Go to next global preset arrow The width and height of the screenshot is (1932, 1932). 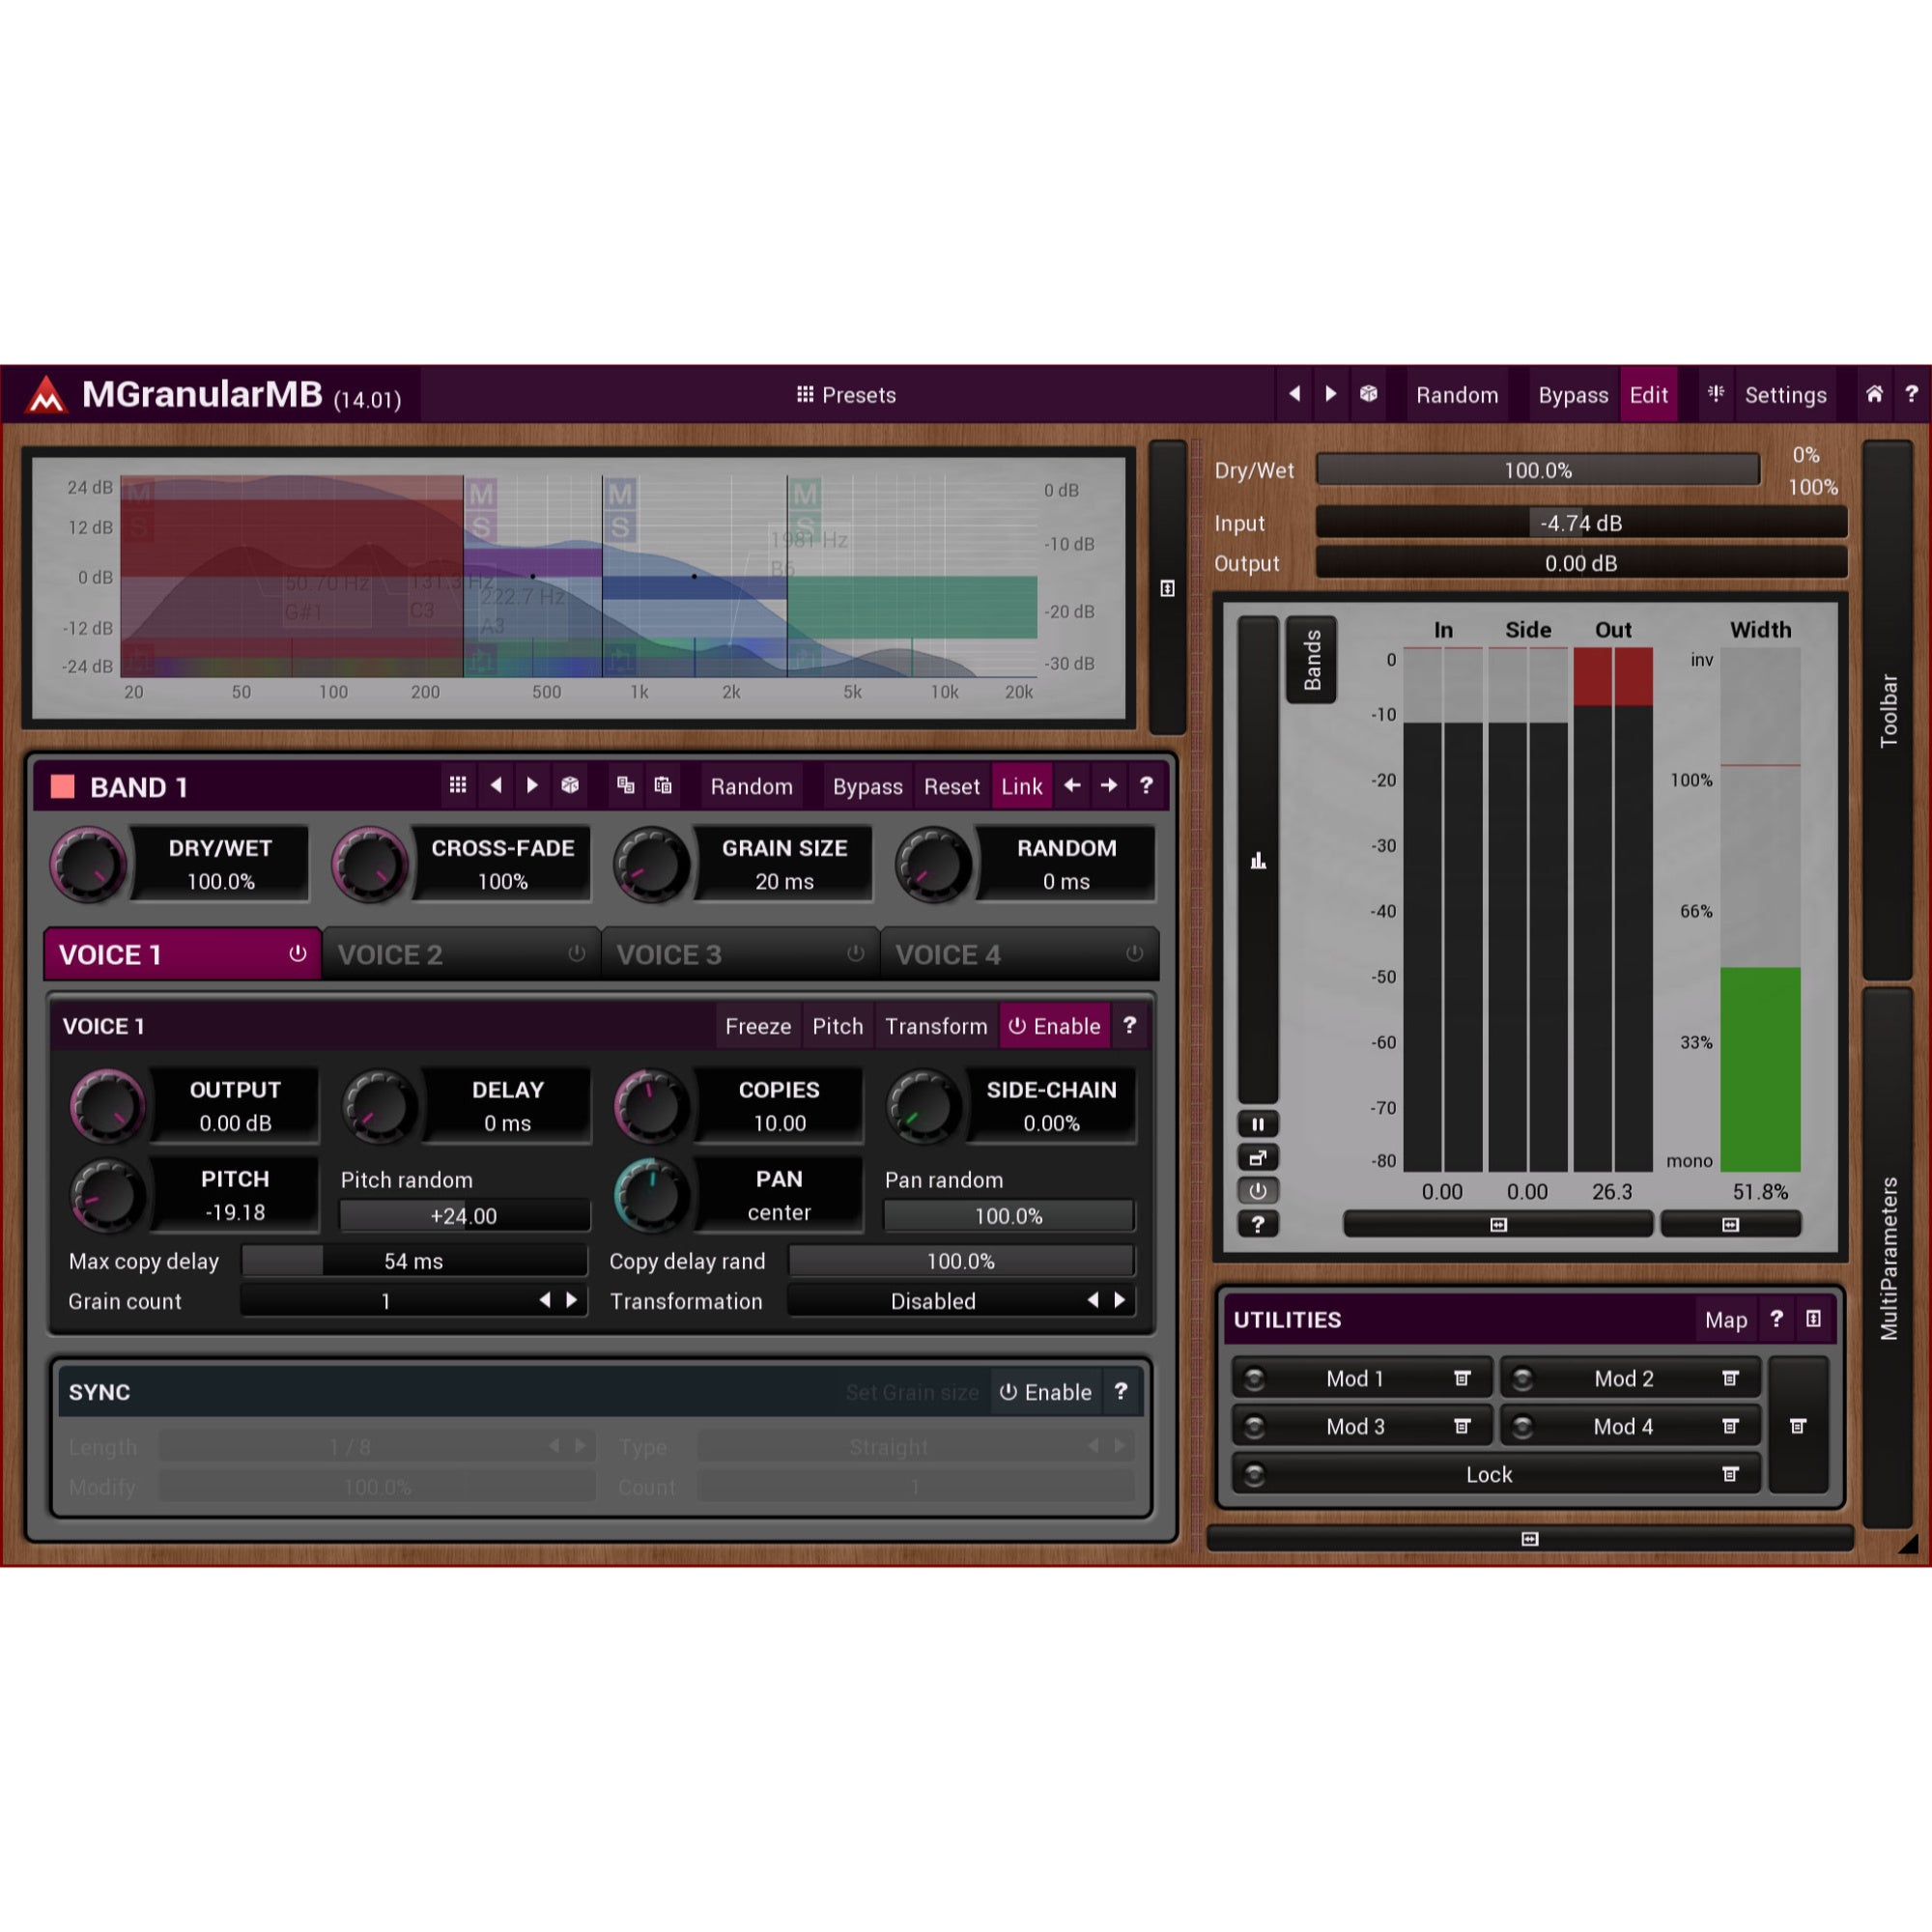[1331, 394]
